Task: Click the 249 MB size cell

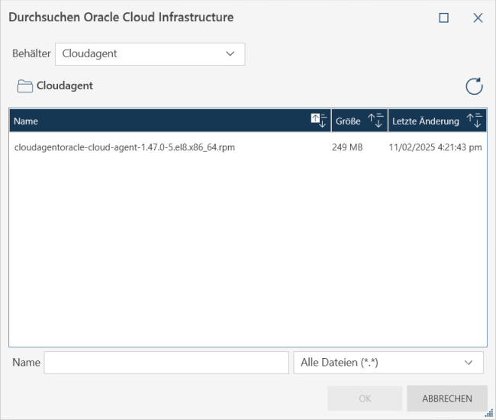Action: click(347, 147)
